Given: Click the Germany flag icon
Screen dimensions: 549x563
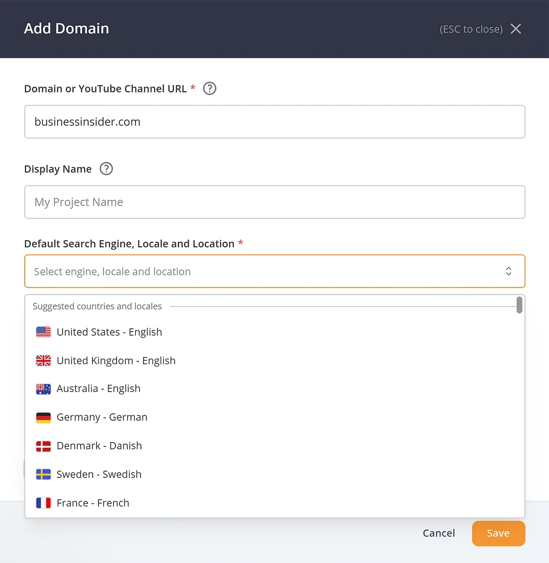Looking at the screenshot, I should pyautogui.click(x=43, y=417).
